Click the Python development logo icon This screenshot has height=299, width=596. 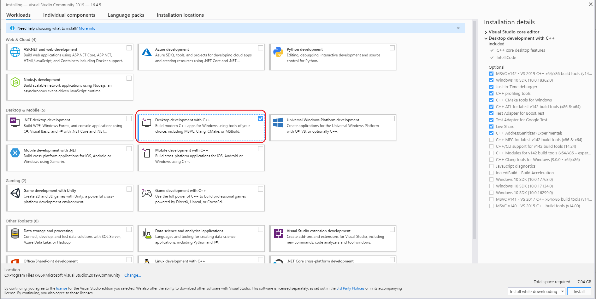click(x=278, y=52)
